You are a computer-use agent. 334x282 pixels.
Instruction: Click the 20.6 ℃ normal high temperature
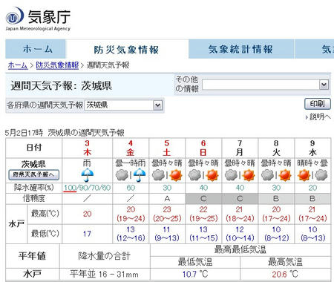click(285, 274)
